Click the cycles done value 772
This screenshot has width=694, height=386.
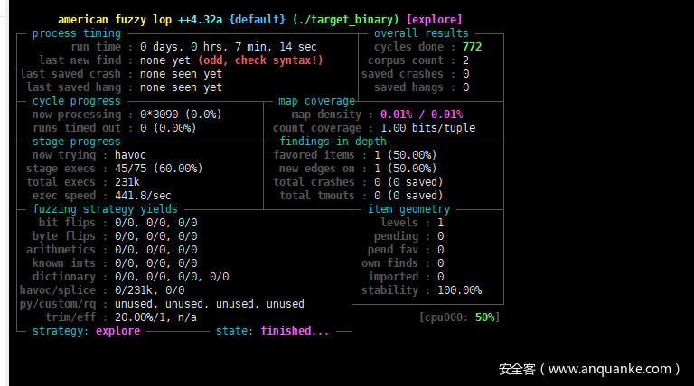tap(472, 47)
